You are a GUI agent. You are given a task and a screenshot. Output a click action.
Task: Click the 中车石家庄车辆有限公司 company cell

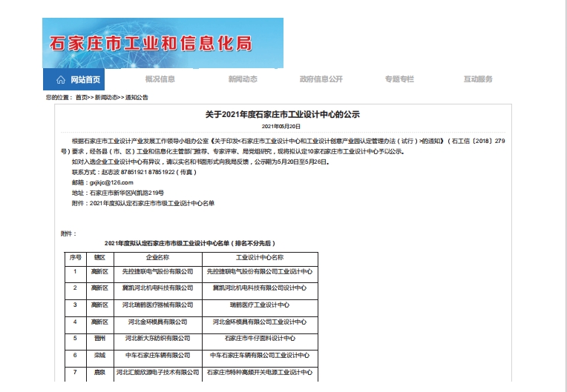(x=157, y=356)
